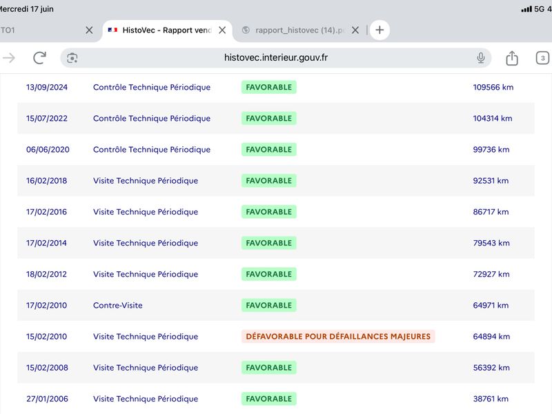Tap the camera search icon in the address bar
The height and width of the screenshot is (414, 552).
(72, 58)
